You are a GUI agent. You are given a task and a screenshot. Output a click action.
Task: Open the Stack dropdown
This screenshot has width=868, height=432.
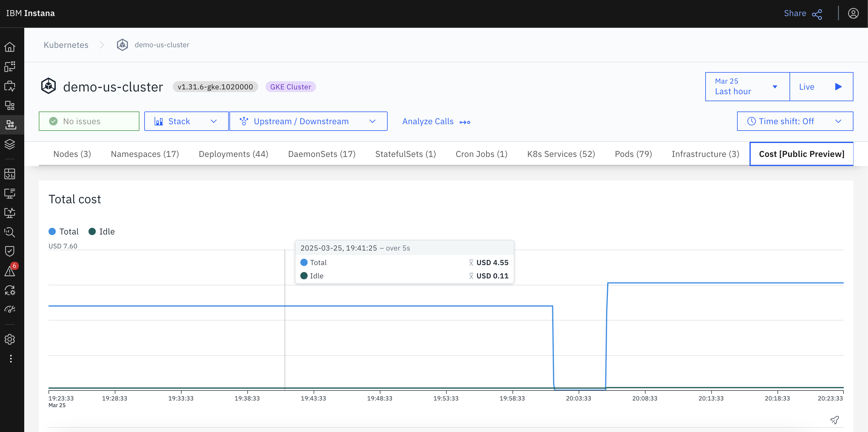click(186, 121)
